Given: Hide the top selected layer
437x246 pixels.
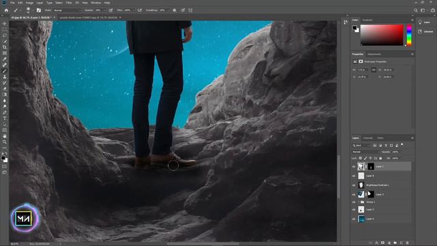Looking at the screenshot, I should pyautogui.click(x=354, y=167).
